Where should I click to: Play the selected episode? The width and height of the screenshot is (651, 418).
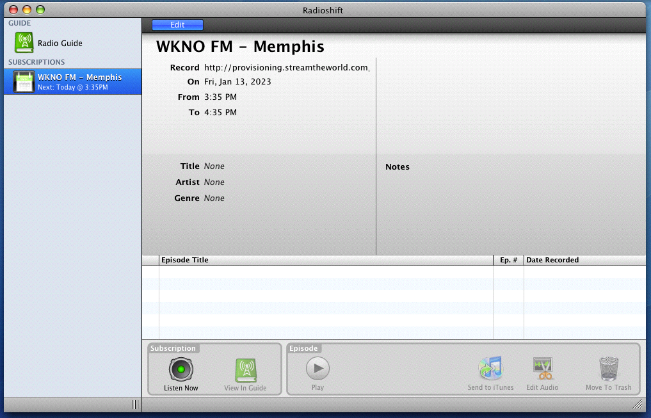click(x=317, y=368)
